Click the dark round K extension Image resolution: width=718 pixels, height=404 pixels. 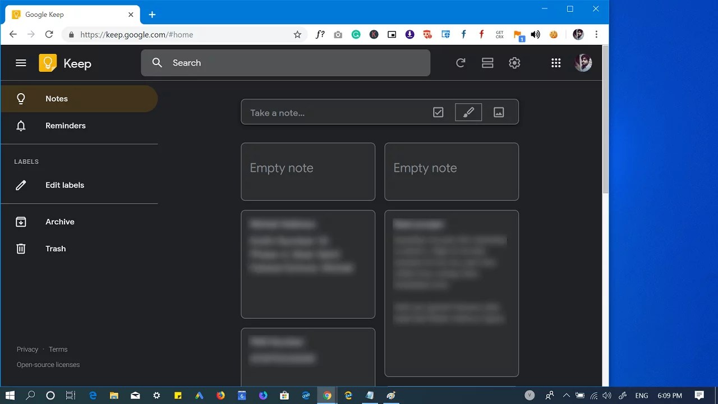pyautogui.click(x=374, y=34)
